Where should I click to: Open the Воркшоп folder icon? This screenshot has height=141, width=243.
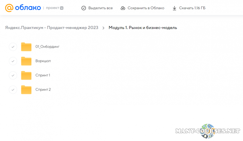[x=26, y=61]
